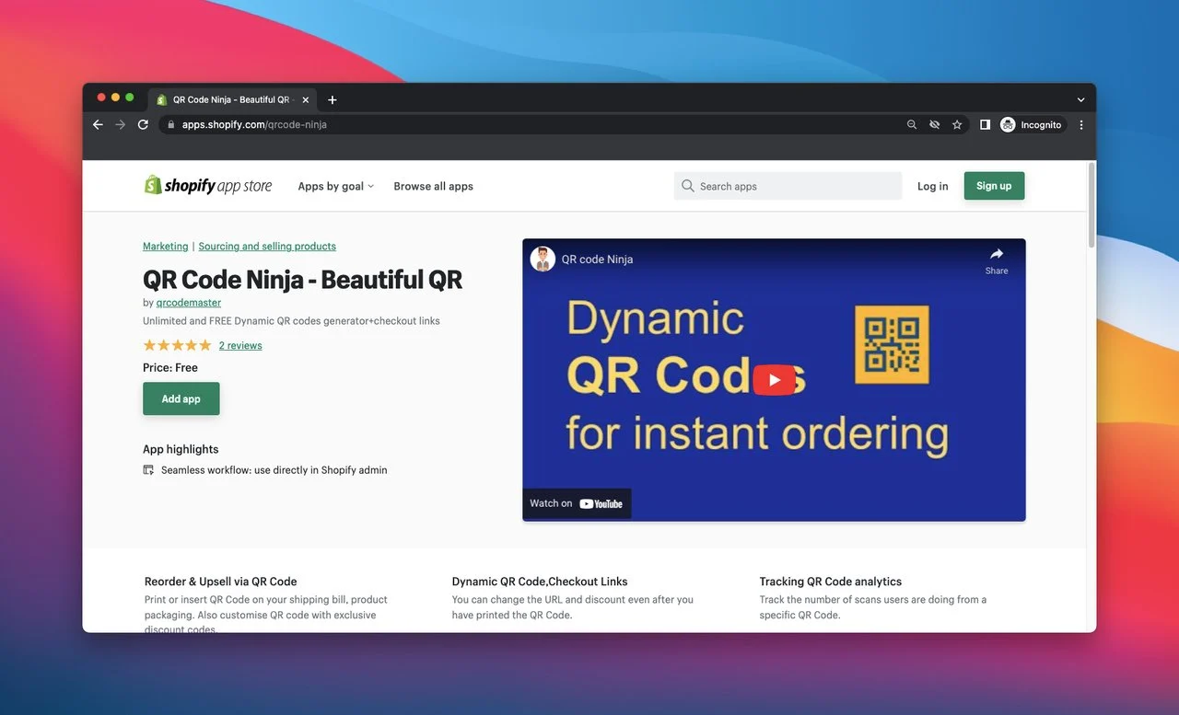This screenshot has width=1179, height=715.
Task: Click Dynamic QR Code,Checkout Links heading
Action: tap(540, 582)
